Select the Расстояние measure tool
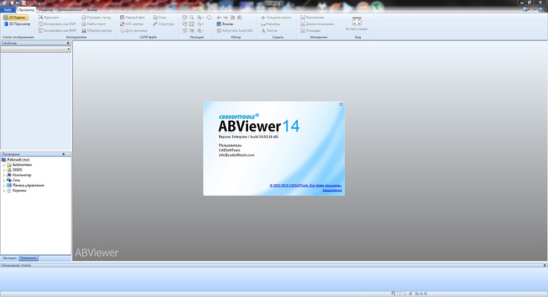The width and height of the screenshot is (548, 297). tap(312, 17)
